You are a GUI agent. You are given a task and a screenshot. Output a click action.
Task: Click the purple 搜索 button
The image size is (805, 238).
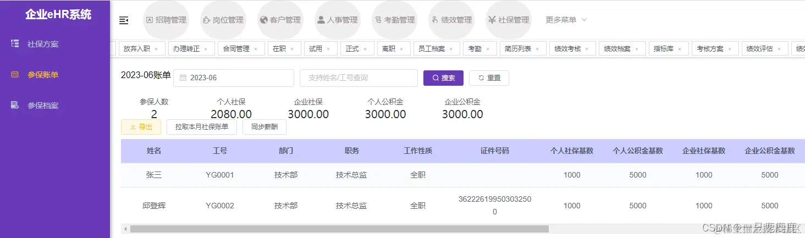coord(443,78)
